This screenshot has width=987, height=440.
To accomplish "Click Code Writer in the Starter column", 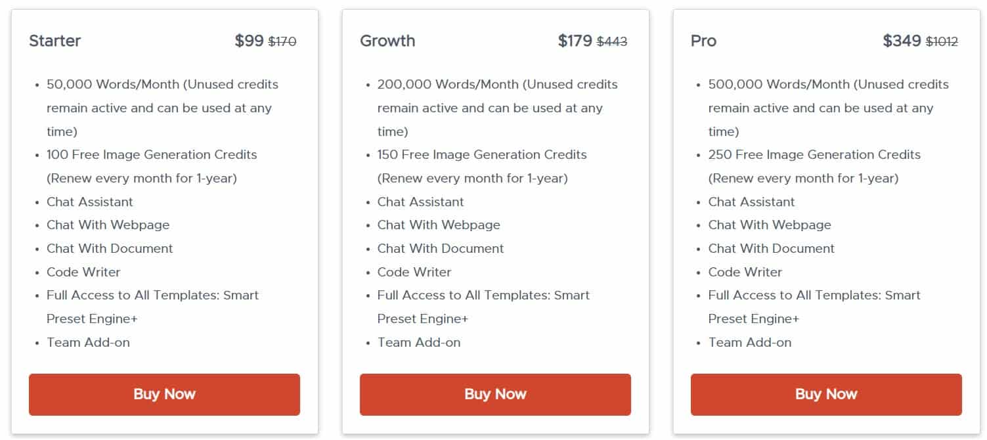I will 83,272.
